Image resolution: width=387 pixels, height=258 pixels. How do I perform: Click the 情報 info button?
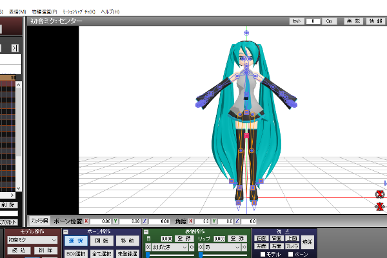point(375,21)
